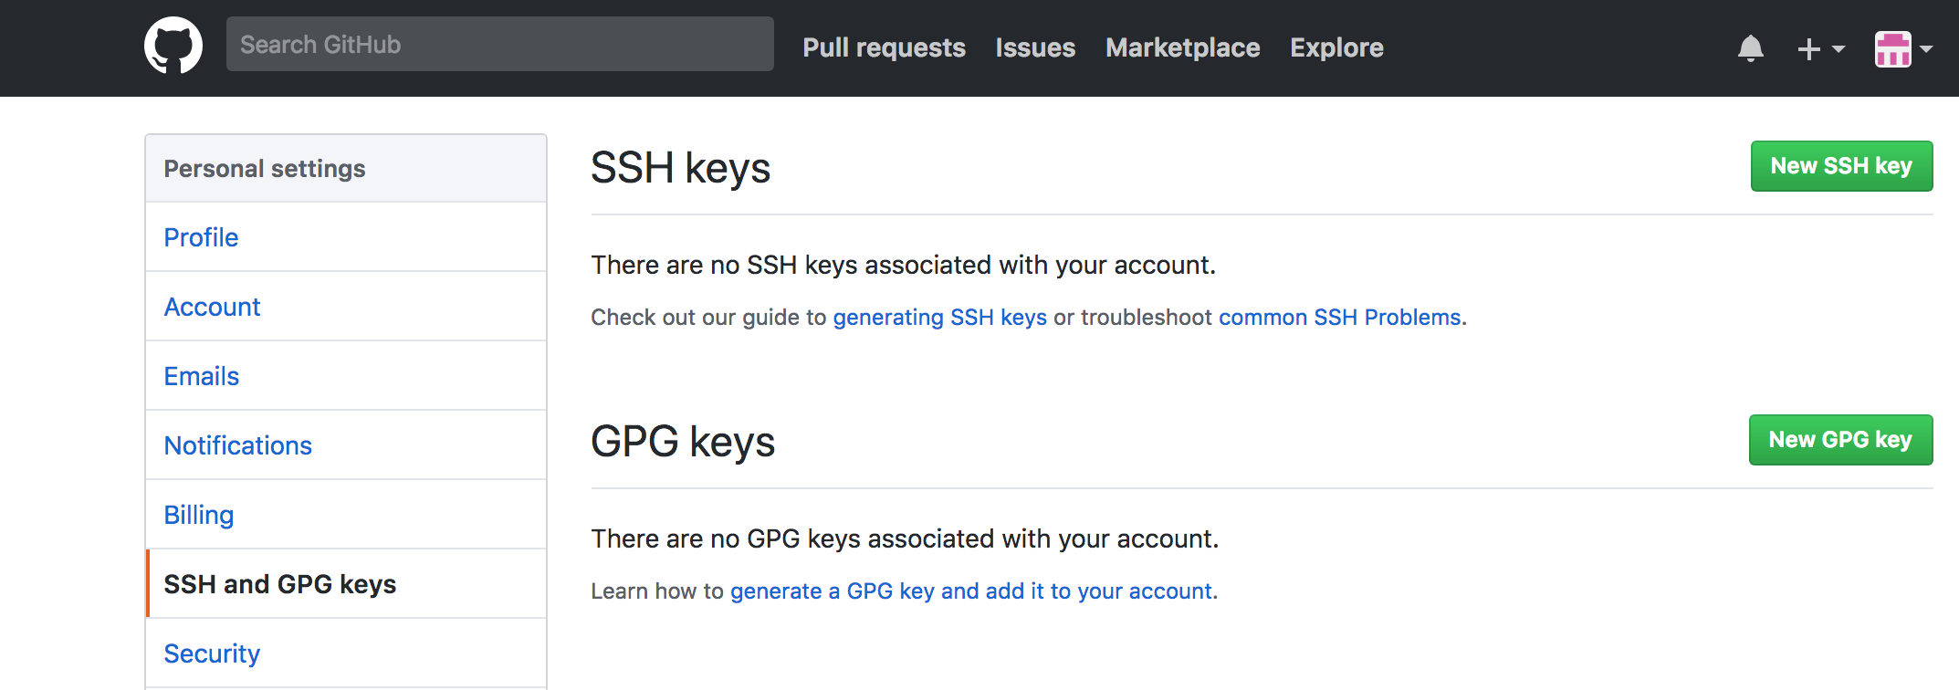Screen dimensions: 1959x690
Task: Follow the generating SSH keys link
Action: (x=939, y=318)
